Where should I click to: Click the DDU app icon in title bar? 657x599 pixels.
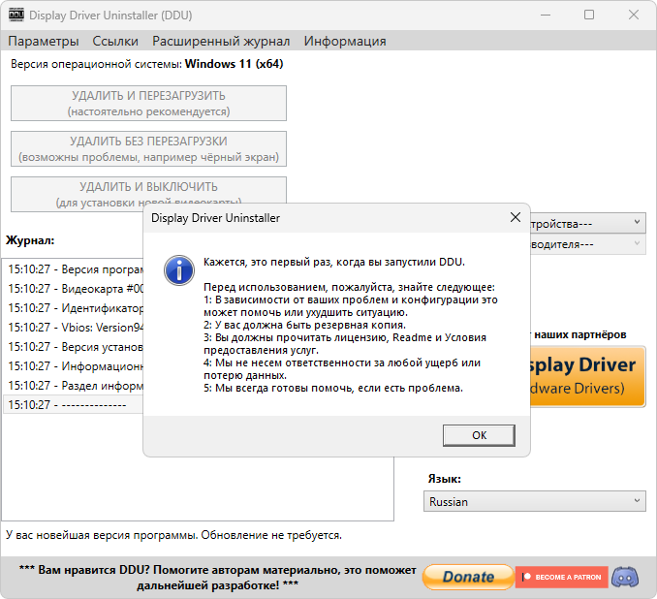click(x=16, y=16)
